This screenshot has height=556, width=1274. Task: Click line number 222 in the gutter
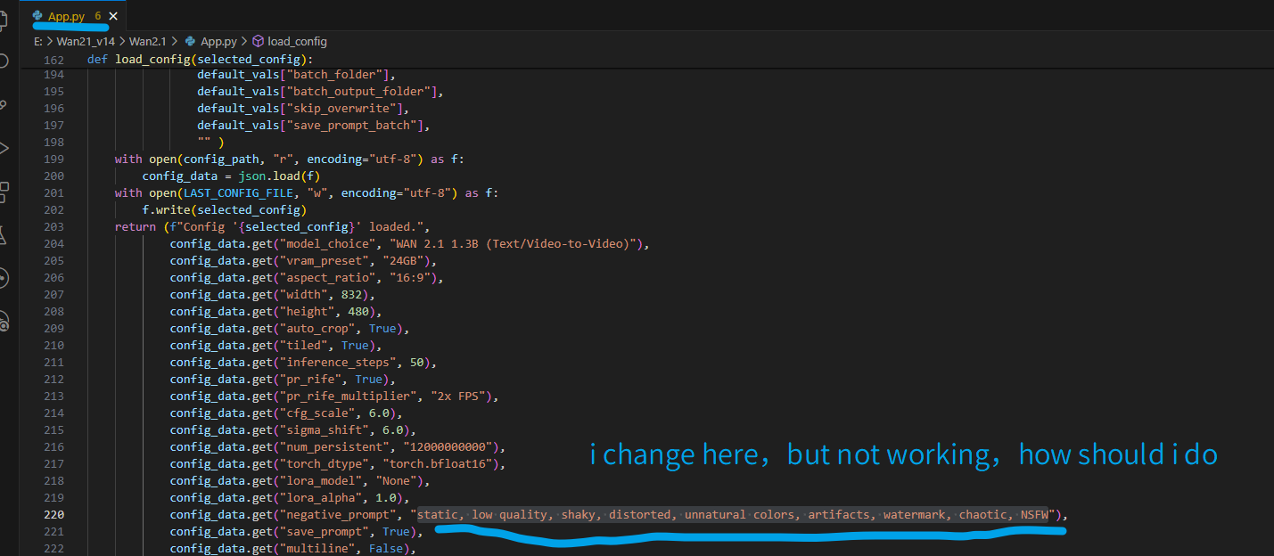click(x=53, y=549)
